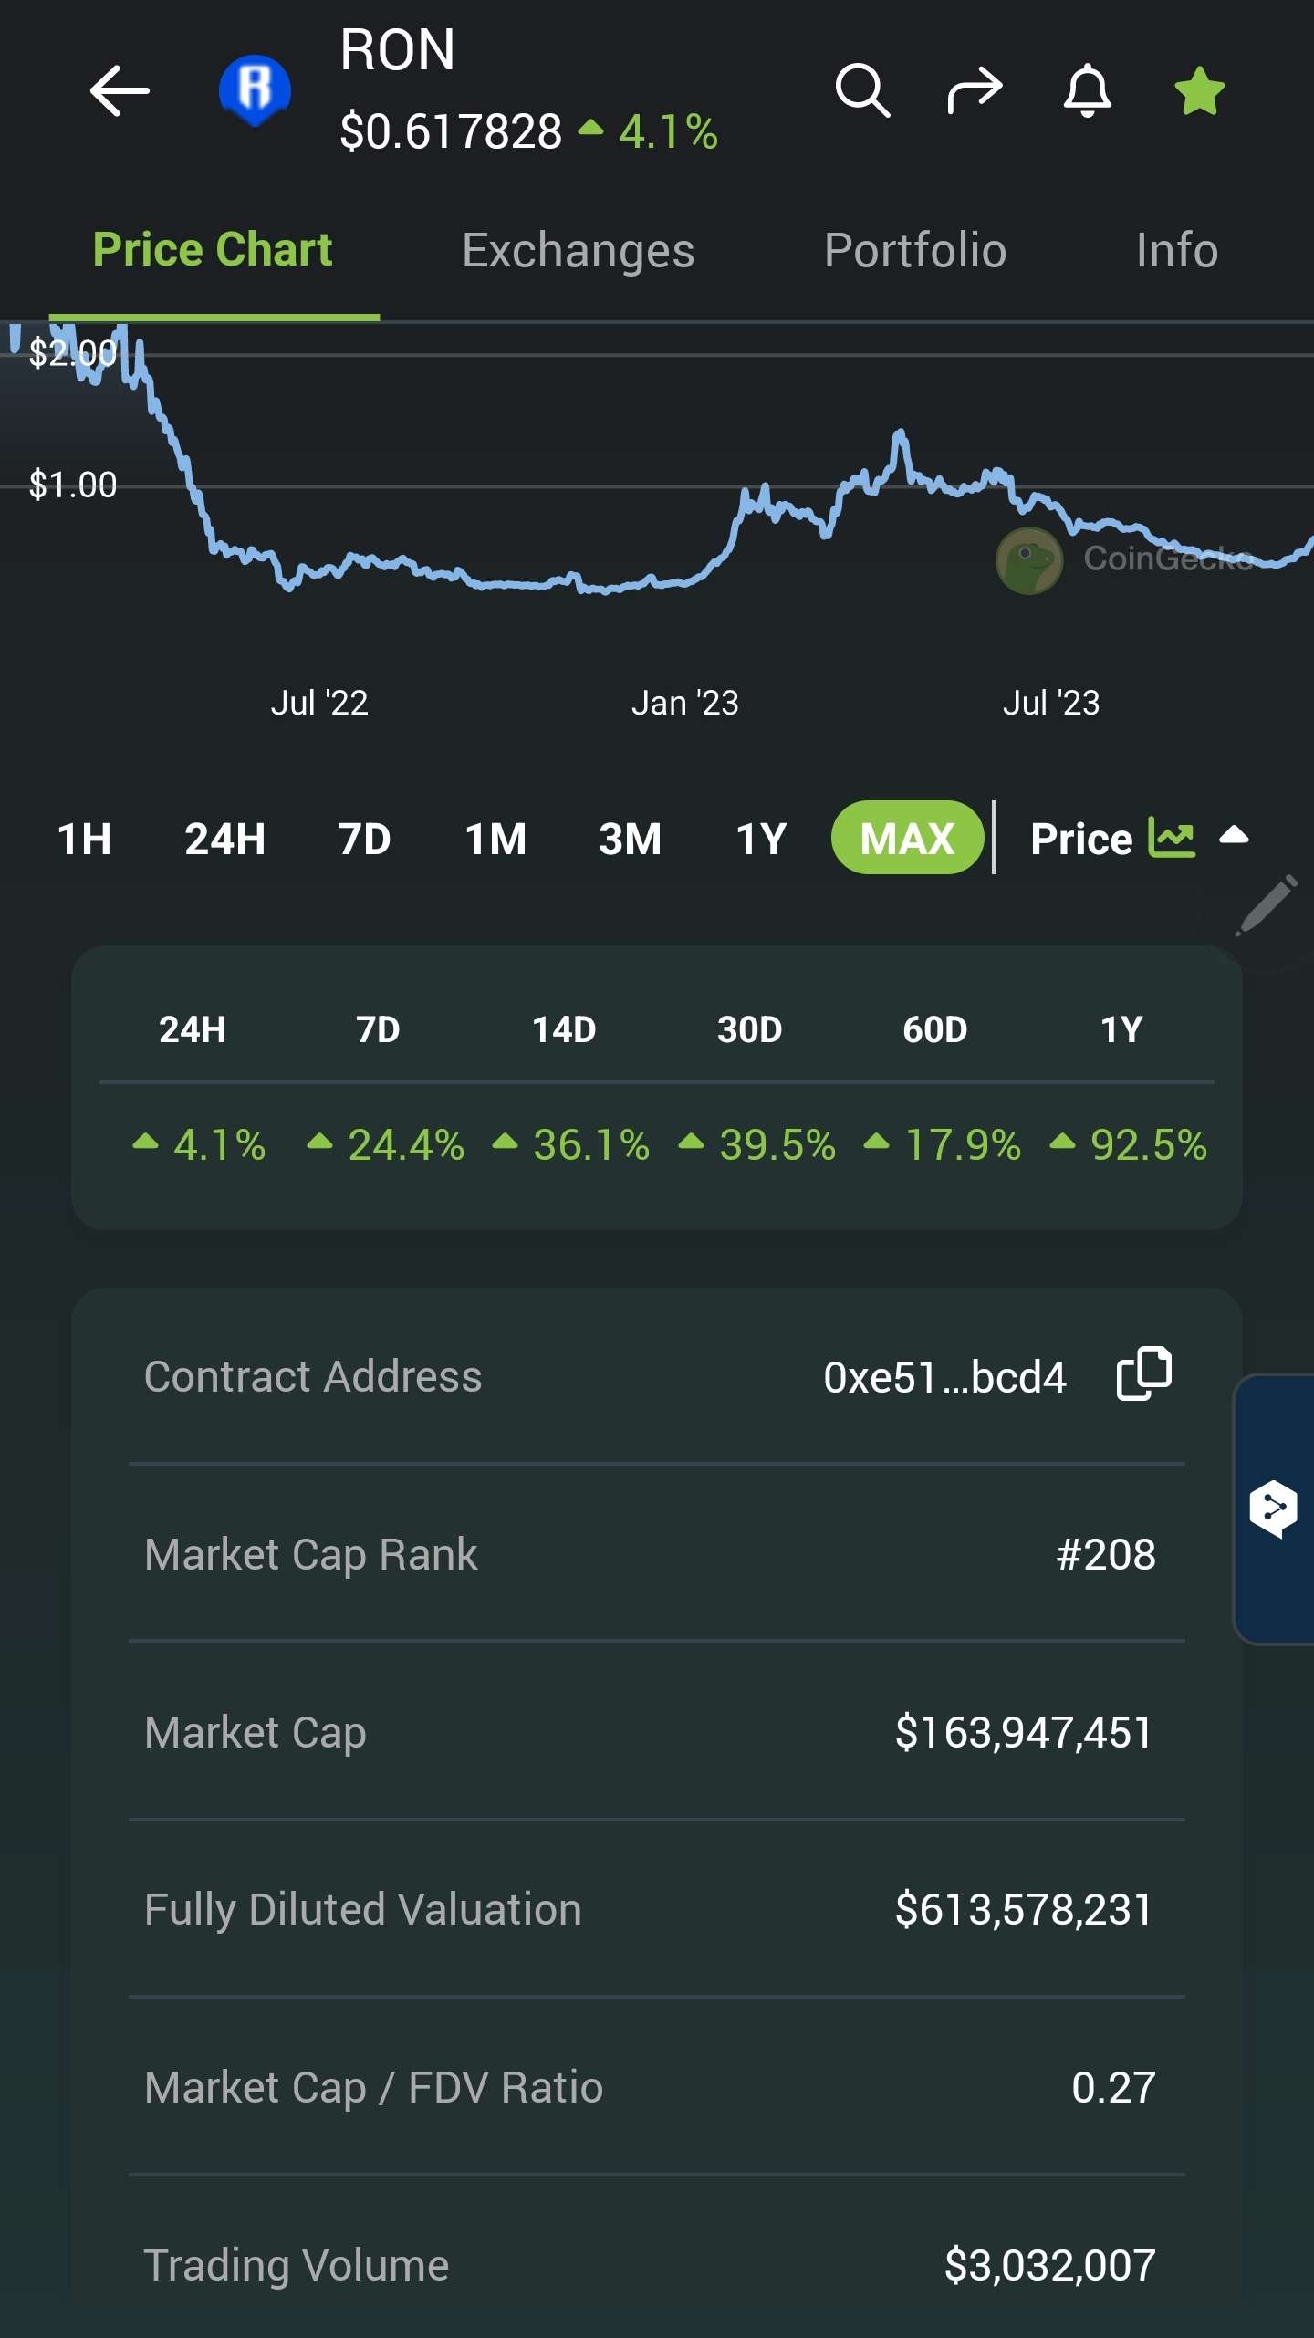This screenshot has height=2338, width=1314.
Task: Open the Price chart type dropdown
Action: point(1138,838)
